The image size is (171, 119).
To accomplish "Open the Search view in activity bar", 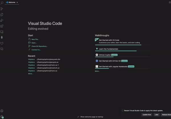I will click(2, 3).
